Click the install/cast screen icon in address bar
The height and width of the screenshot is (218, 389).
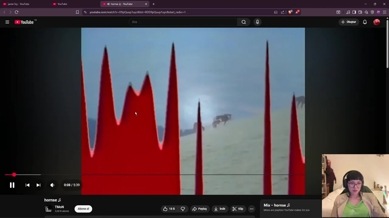[276, 12]
